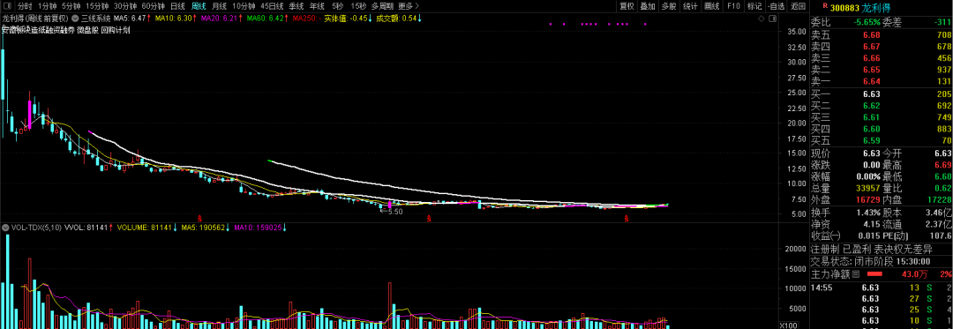The width and height of the screenshot is (953, 329).
Task: Toggle 叠加 overlay mode
Action: coord(648,6)
